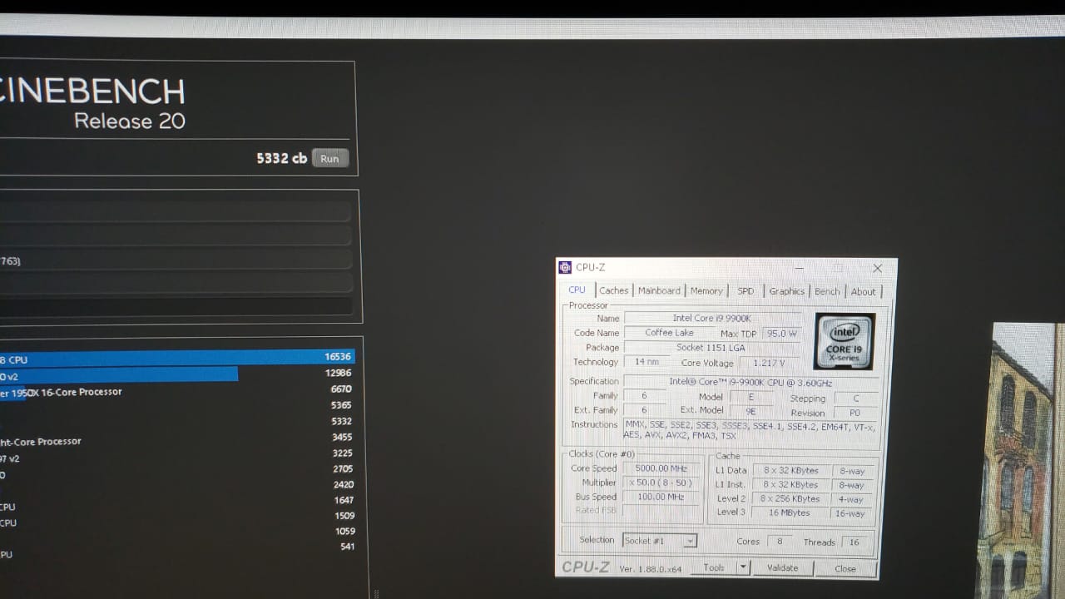1065x599 pixels.
Task: Select the 16-Core Processor row scoring 6670
Action: [x=177, y=390]
